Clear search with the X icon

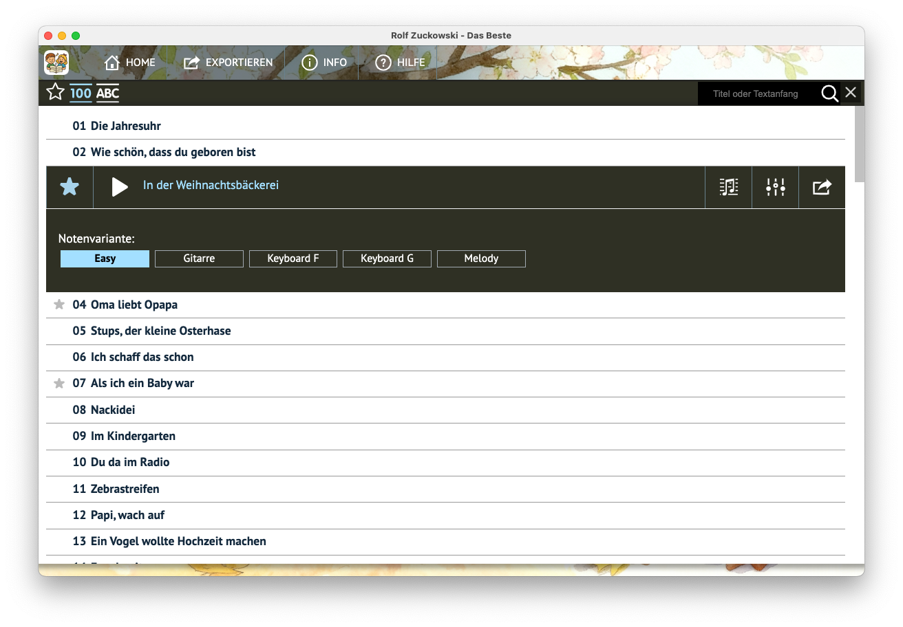tap(851, 93)
